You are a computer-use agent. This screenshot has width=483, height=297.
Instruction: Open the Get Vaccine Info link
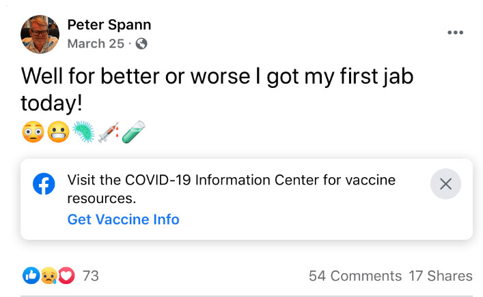click(123, 219)
